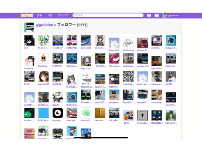Image resolution: width=202 pixels, height=152 pixels.
Task: Open the 見る menu item
Action: pos(50,15)
